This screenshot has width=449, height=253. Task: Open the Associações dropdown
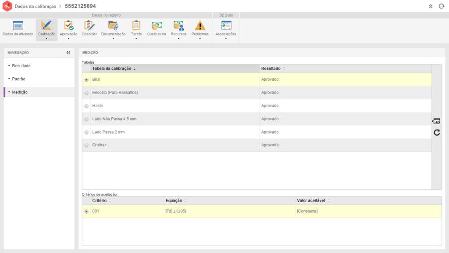coord(226,38)
